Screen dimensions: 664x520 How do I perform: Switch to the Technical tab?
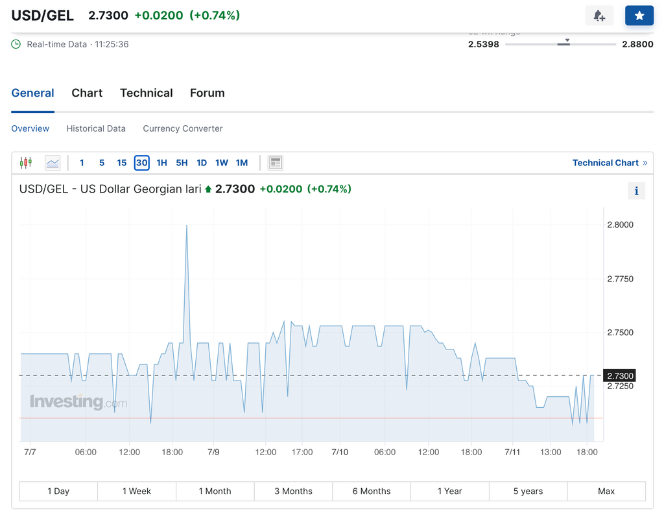coord(147,93)
